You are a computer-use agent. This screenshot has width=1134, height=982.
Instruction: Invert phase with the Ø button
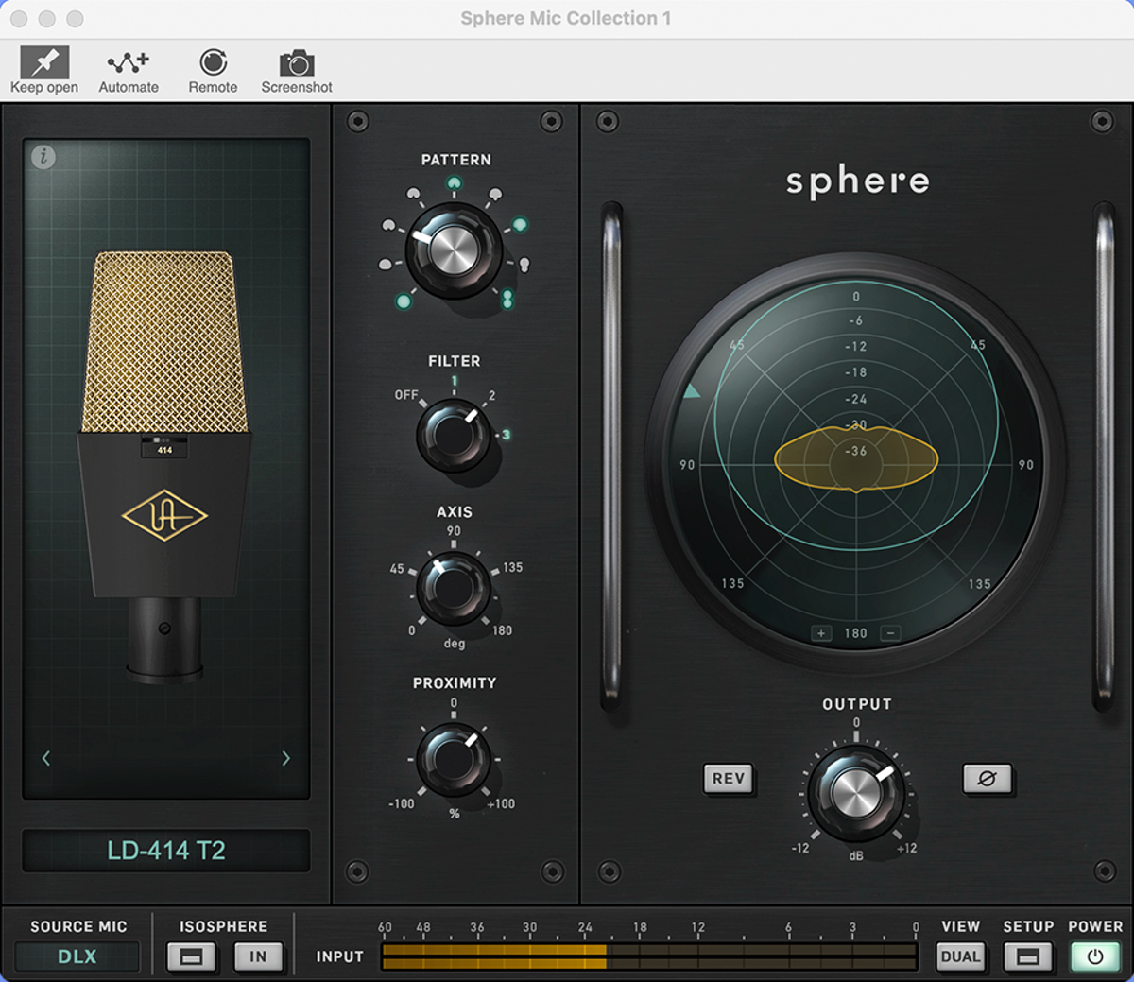pos(987,779)
